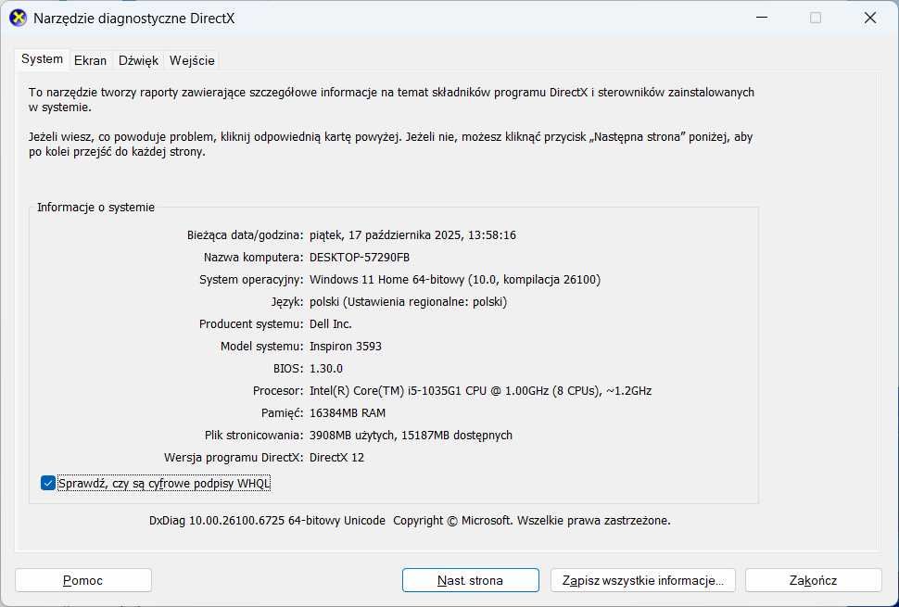Click the Windows 11 Home operating system value
This screenshot has height=607, width=899.
[455, 279]
